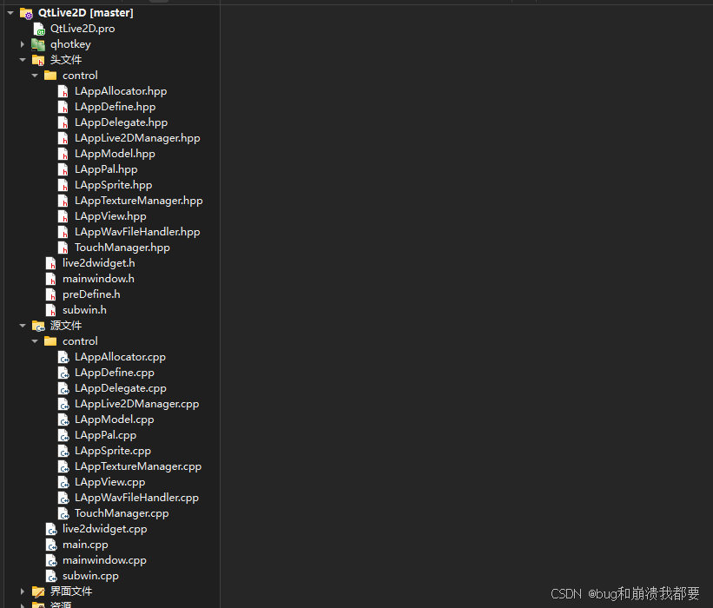Select LAppModel.cpp source file

point(114,420)
